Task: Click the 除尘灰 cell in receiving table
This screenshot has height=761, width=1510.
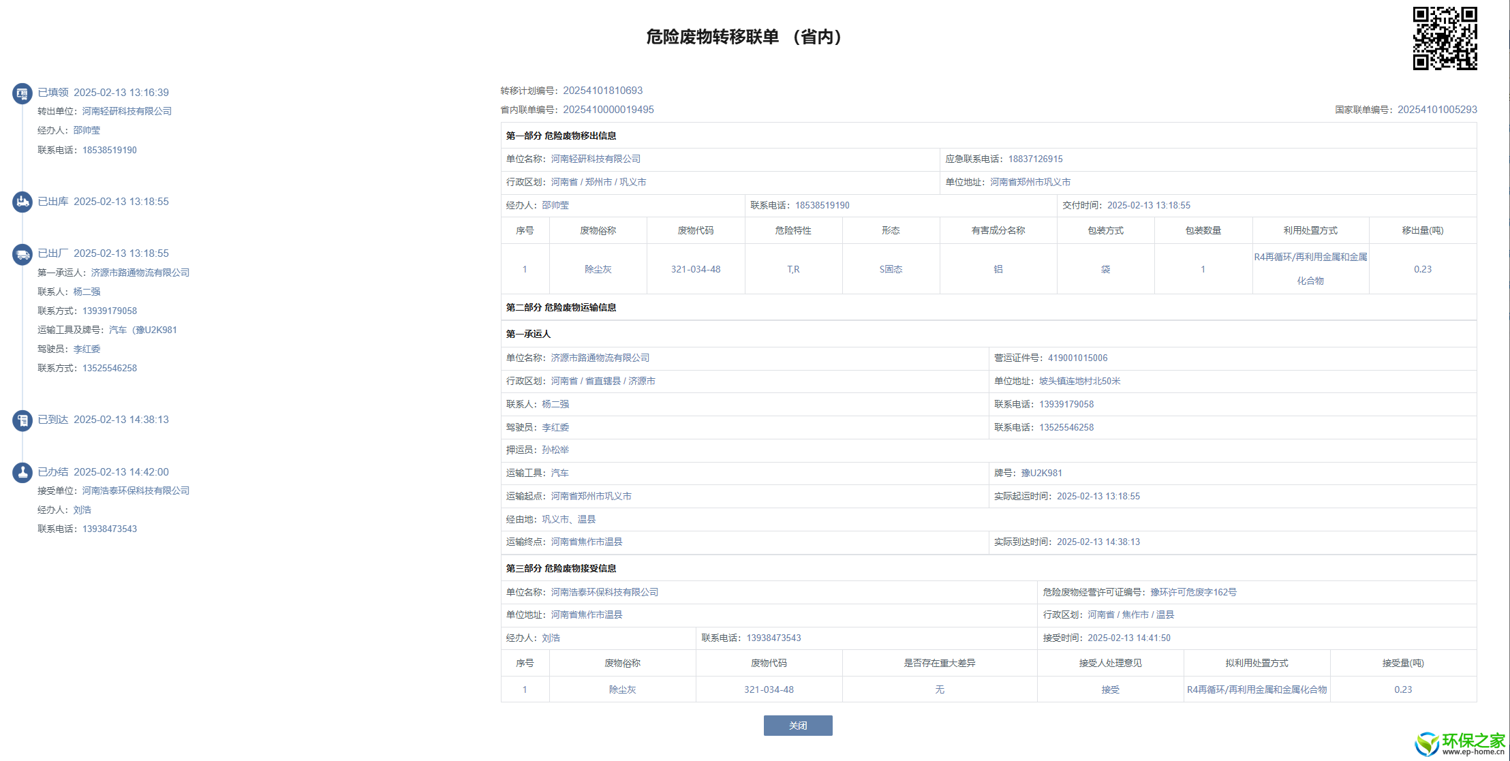Action: 622,689
